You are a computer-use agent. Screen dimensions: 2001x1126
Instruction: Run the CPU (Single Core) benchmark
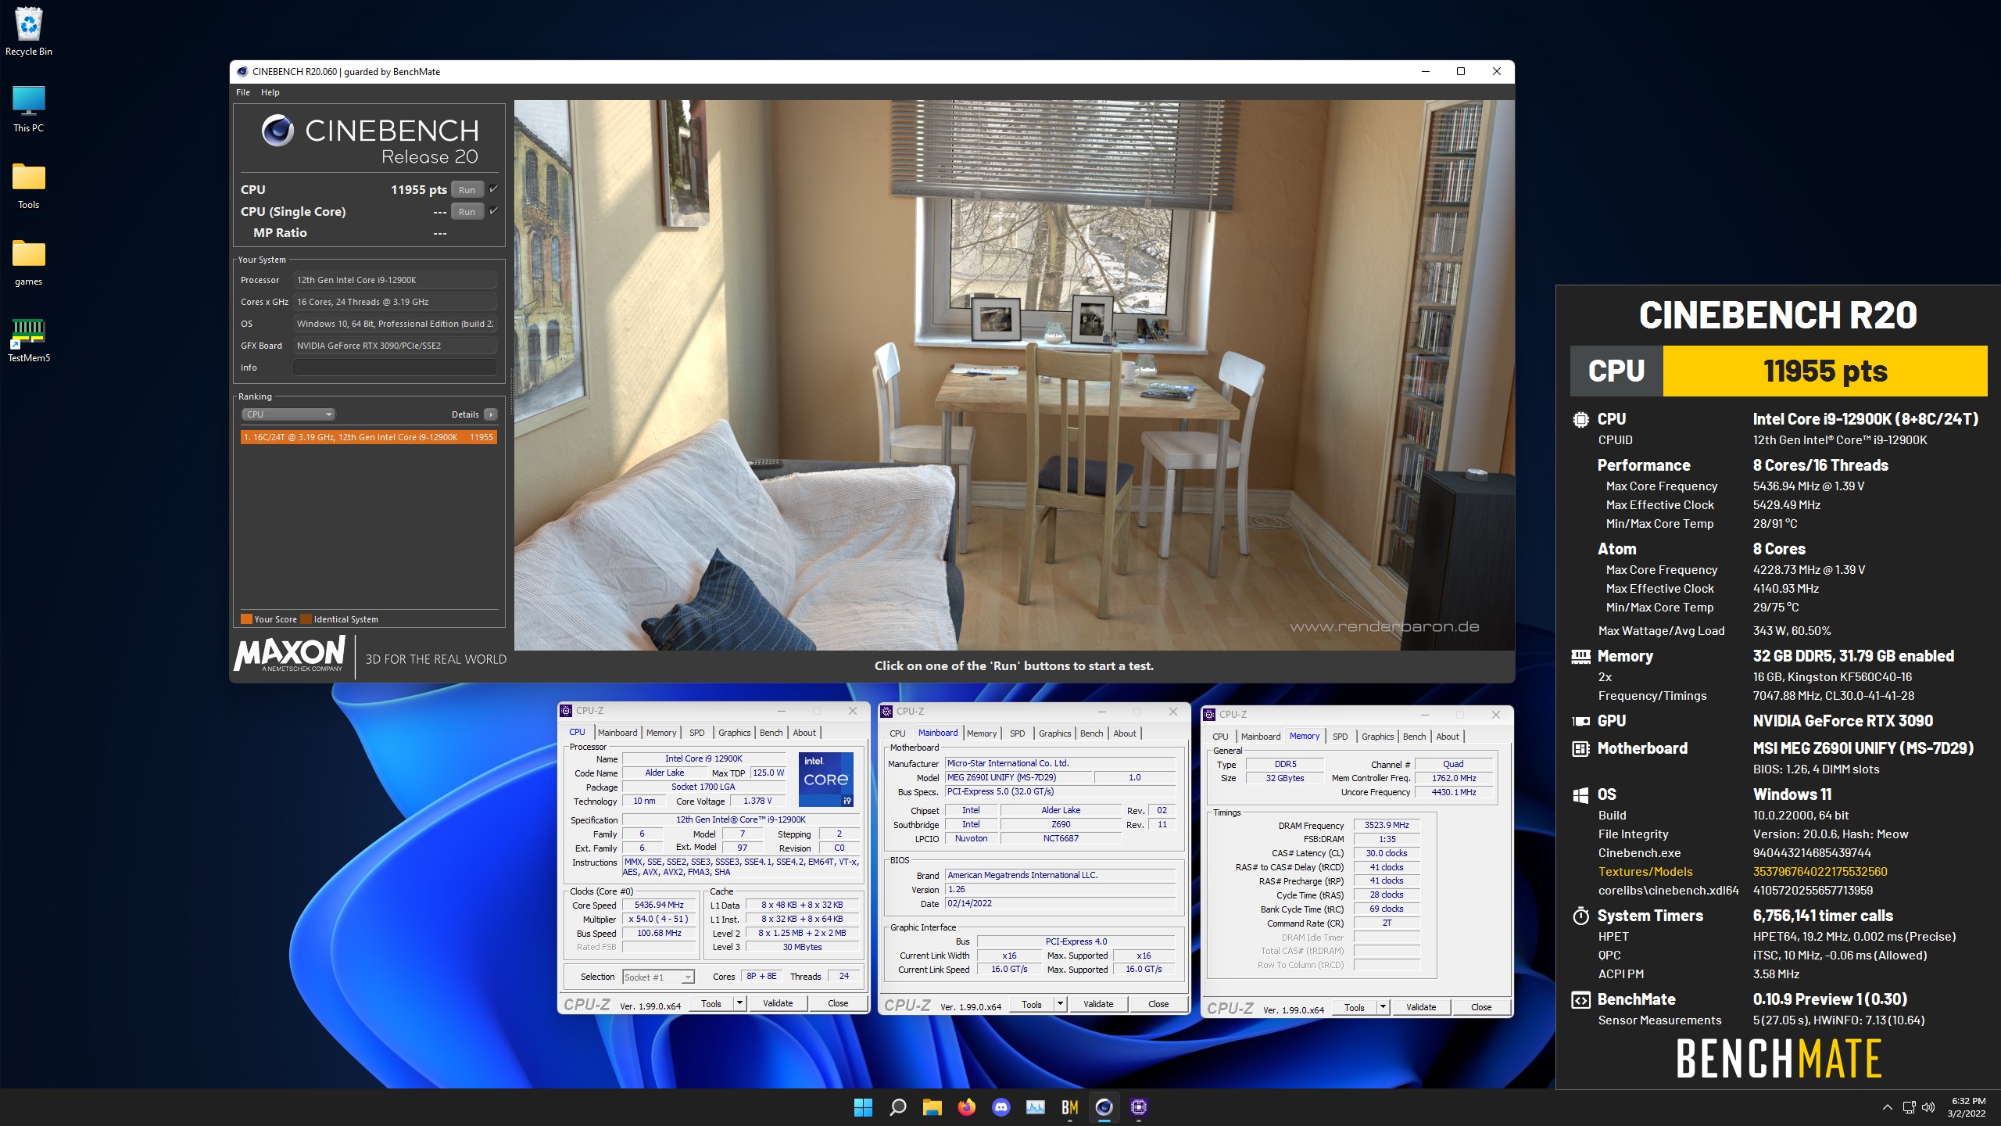point(467,211)
